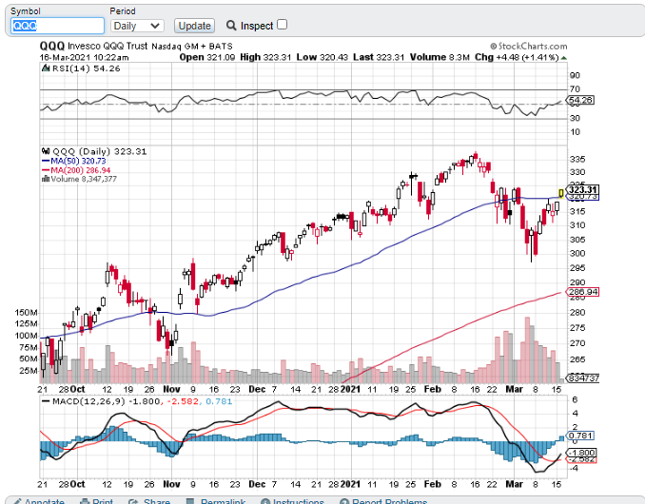Click the QQQ (Daily) 323.31 legend text

[x=100, y=151]
